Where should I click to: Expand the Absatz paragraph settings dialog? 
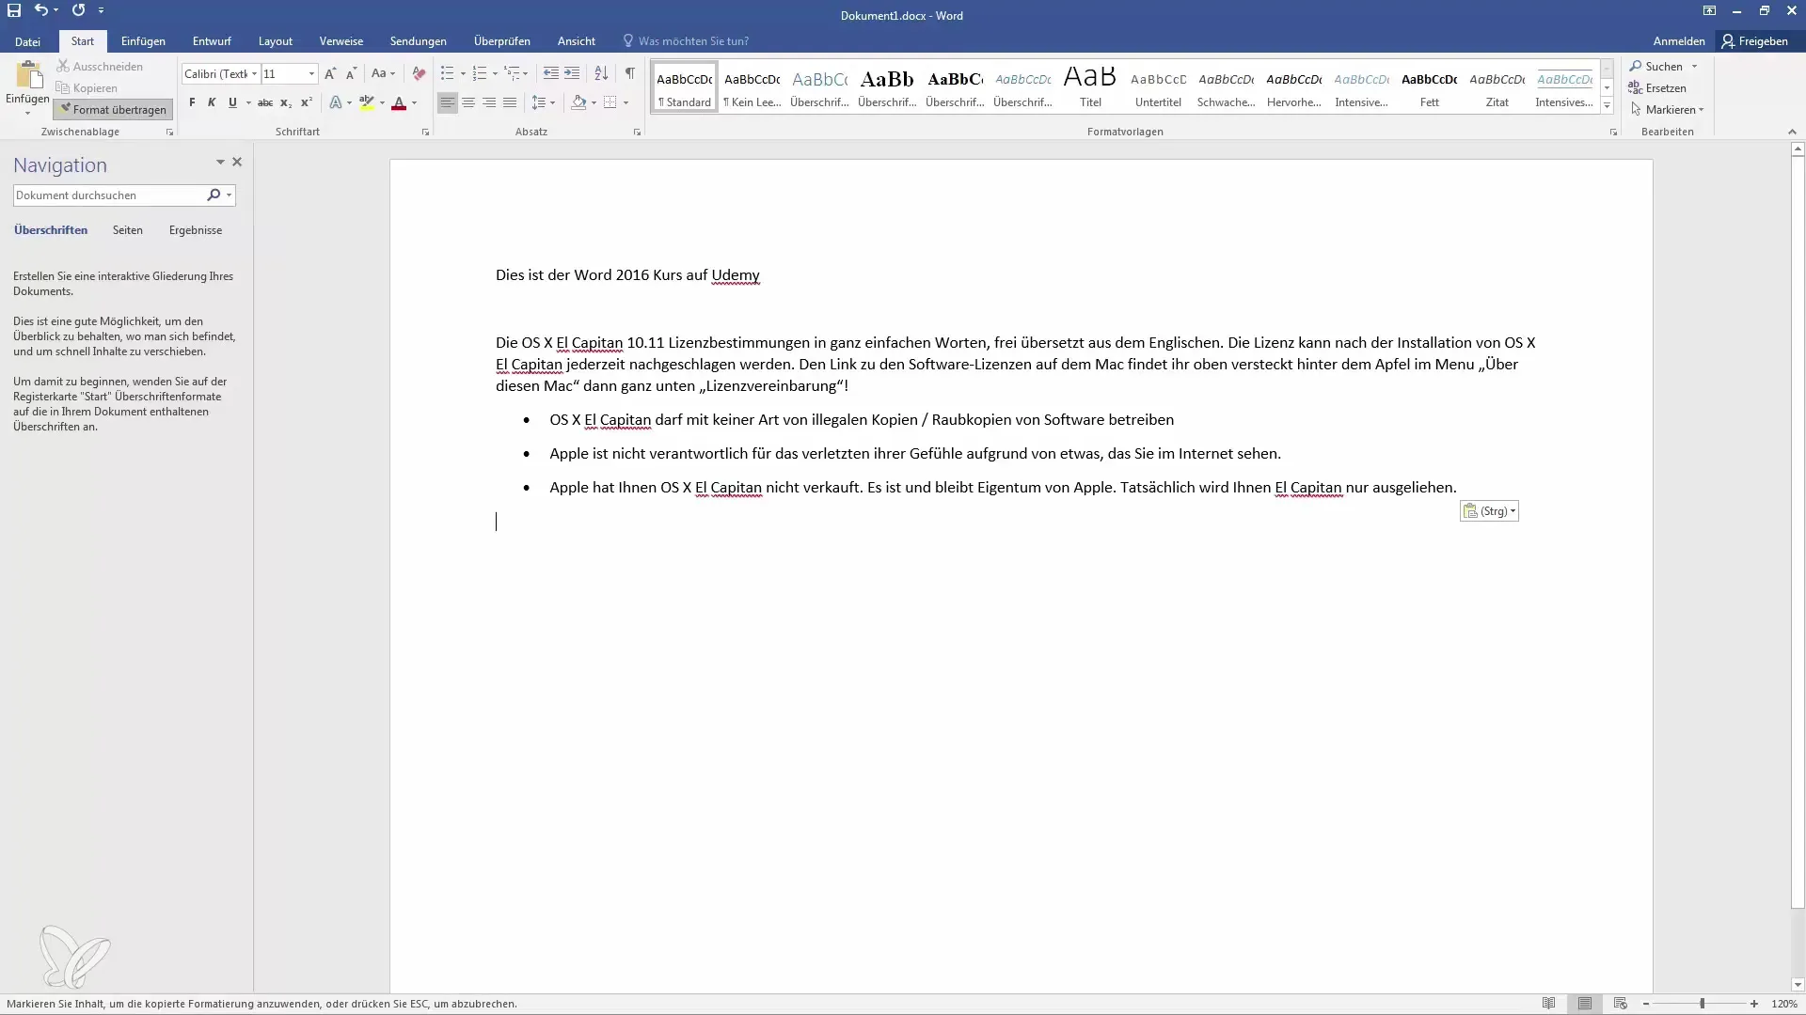click(638, 132)
